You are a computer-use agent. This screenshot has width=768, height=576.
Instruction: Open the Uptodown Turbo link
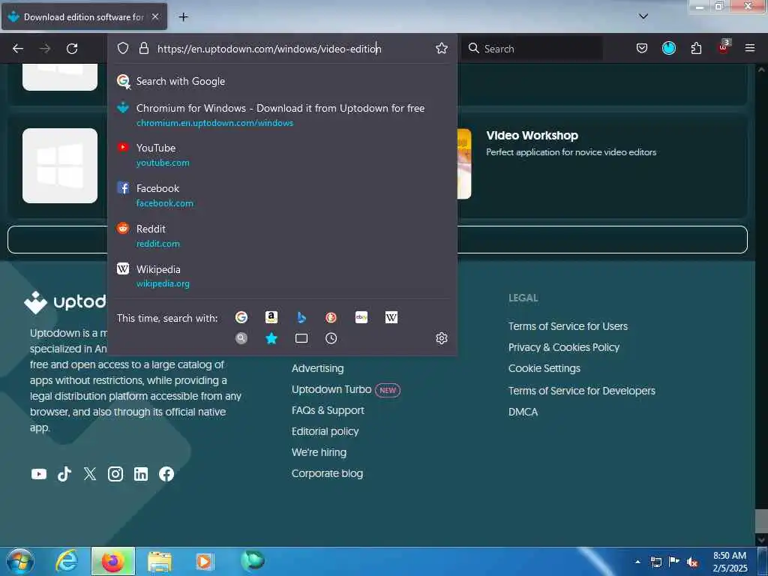[x=331, y=389]
